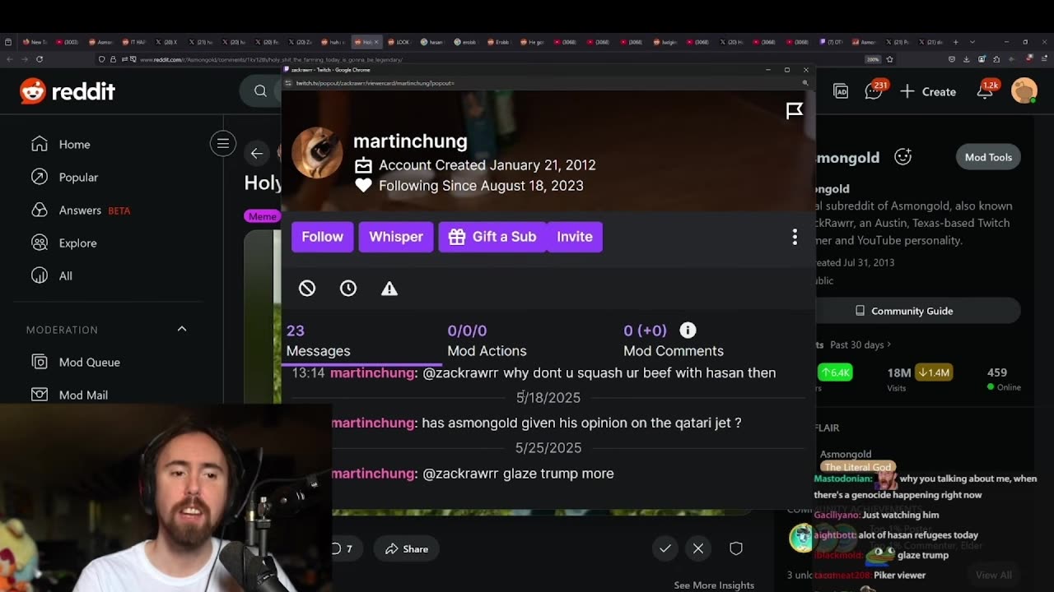The image size is (1054, 592).
Task: Click View All achievements button
Action: [993, 575]
